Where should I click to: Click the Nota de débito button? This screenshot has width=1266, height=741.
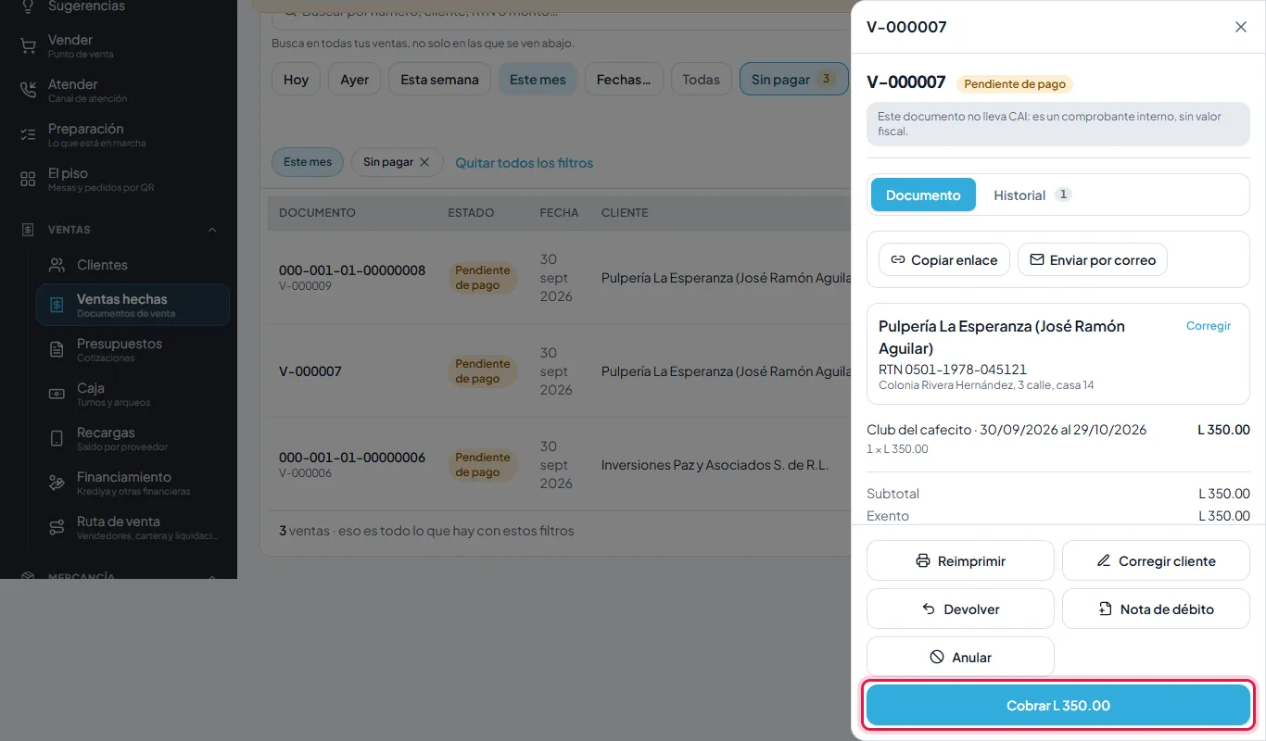click(x=1156, y=609)
